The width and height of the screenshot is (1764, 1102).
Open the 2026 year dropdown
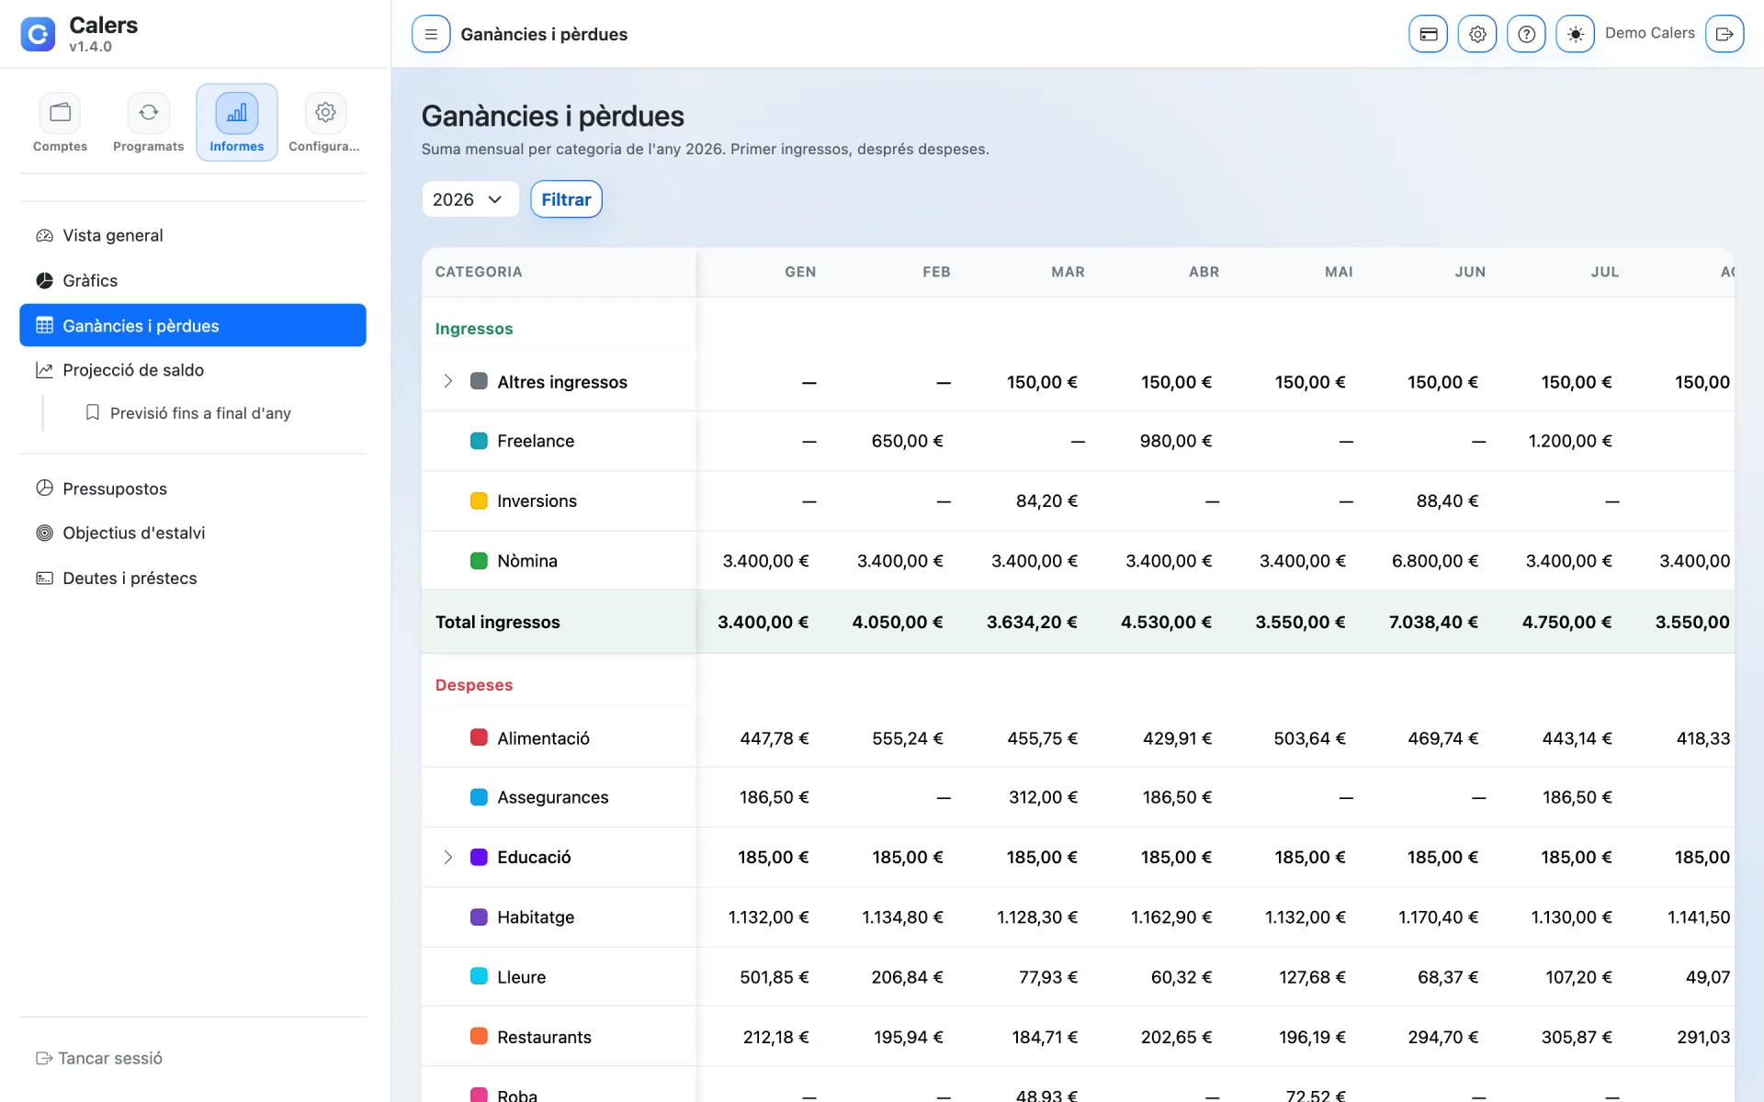tap(469, 199)
